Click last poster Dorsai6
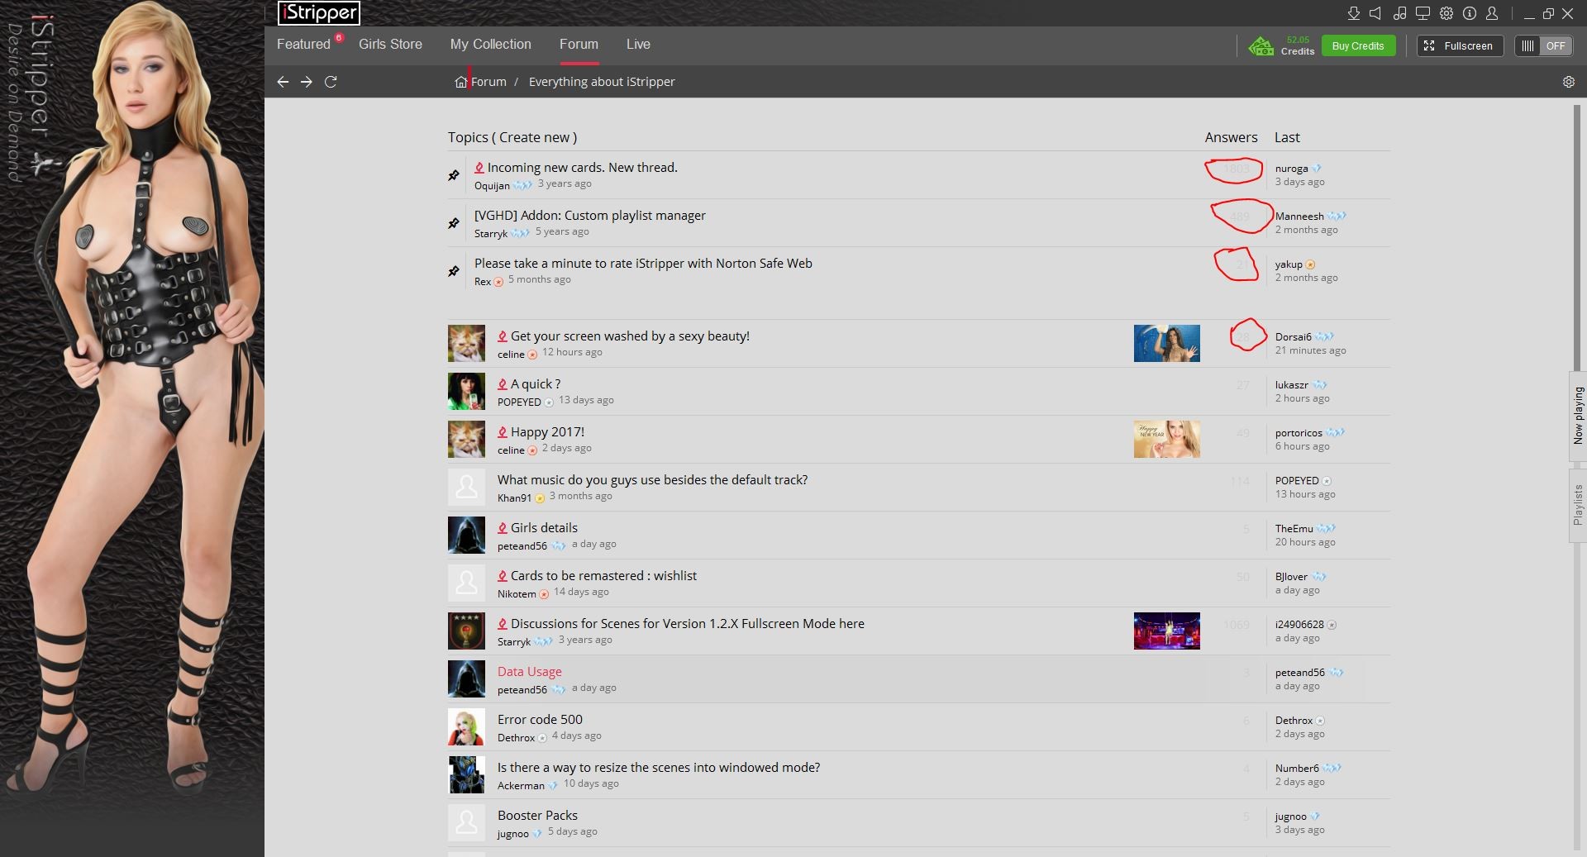This screenshot has height=857, width=1587. pos(1294,337)
